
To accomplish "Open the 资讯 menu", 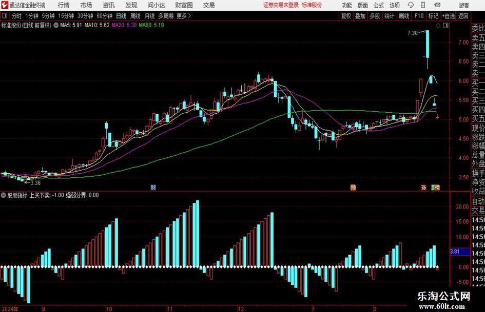I will click(x=109, y=5).
